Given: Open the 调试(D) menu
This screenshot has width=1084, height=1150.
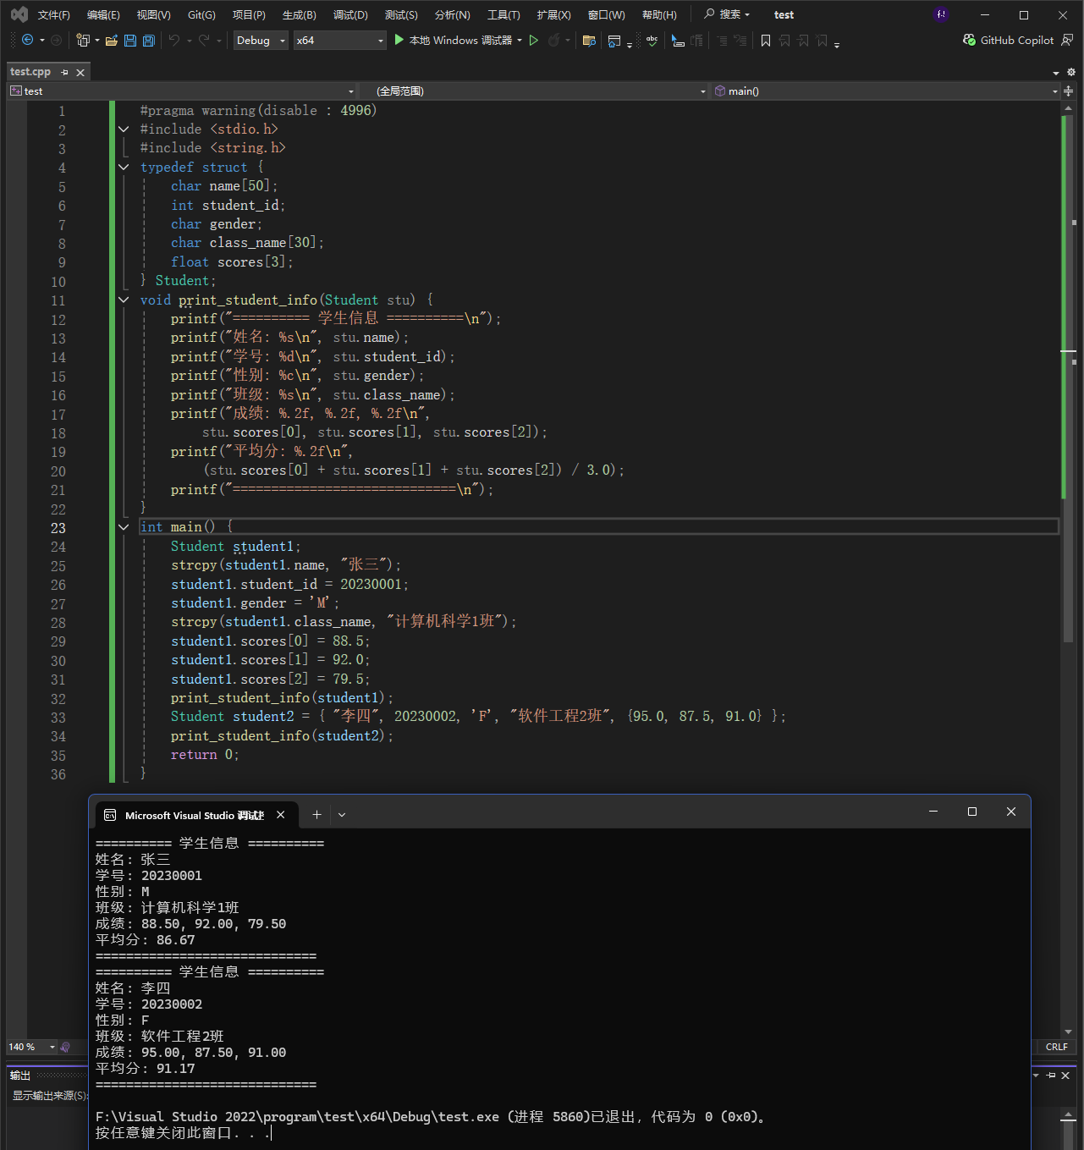Looking at the screenshot, I should point(350,14).
